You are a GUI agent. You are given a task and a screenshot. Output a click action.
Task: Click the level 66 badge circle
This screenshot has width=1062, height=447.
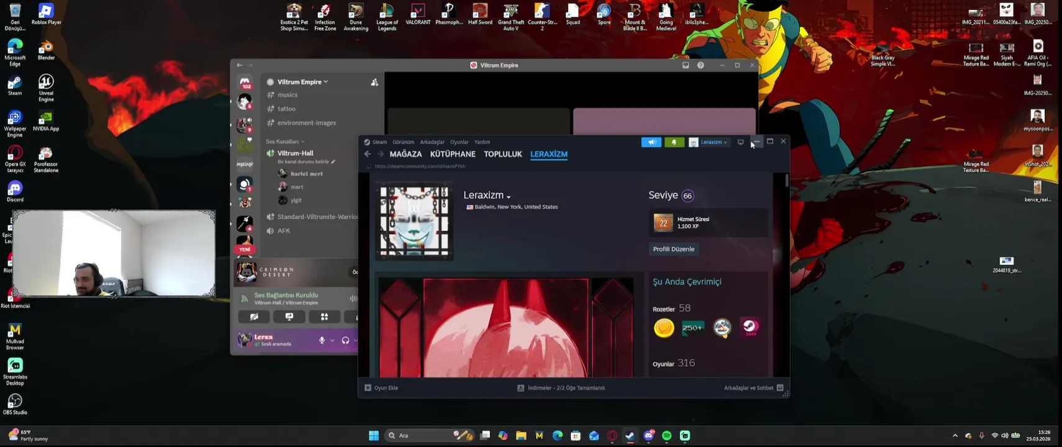click(688, 196)
